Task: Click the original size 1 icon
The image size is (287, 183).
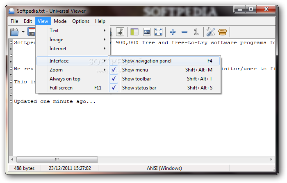Action: click(x=196, y=32)
